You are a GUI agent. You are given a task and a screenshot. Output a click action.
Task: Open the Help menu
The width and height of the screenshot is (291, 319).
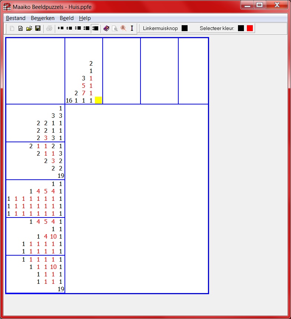(x=85, y=18)
